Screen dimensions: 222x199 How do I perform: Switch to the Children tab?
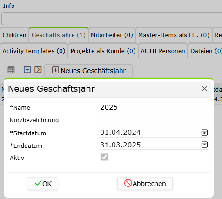[14, 35]
